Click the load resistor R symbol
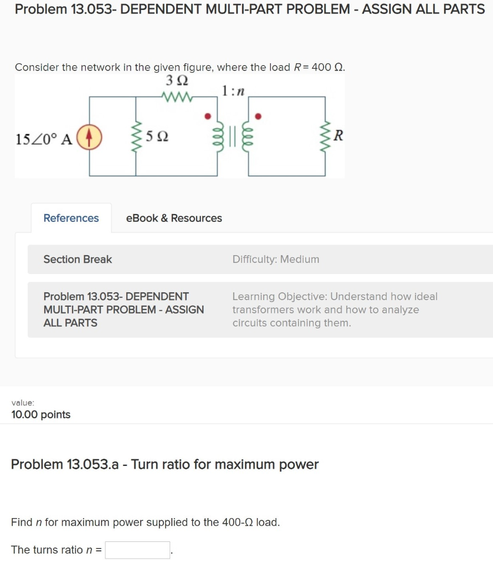493x568 pixels. [325, 136]
